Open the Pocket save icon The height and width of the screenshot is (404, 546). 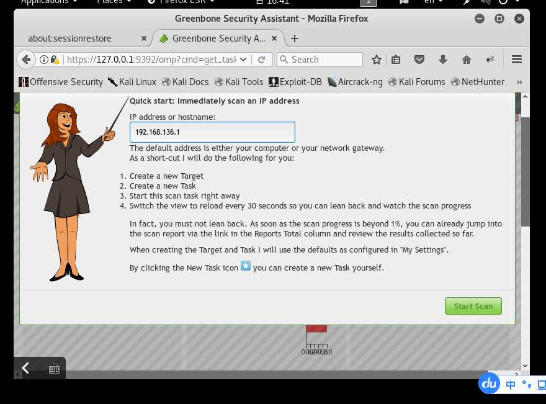419,60
